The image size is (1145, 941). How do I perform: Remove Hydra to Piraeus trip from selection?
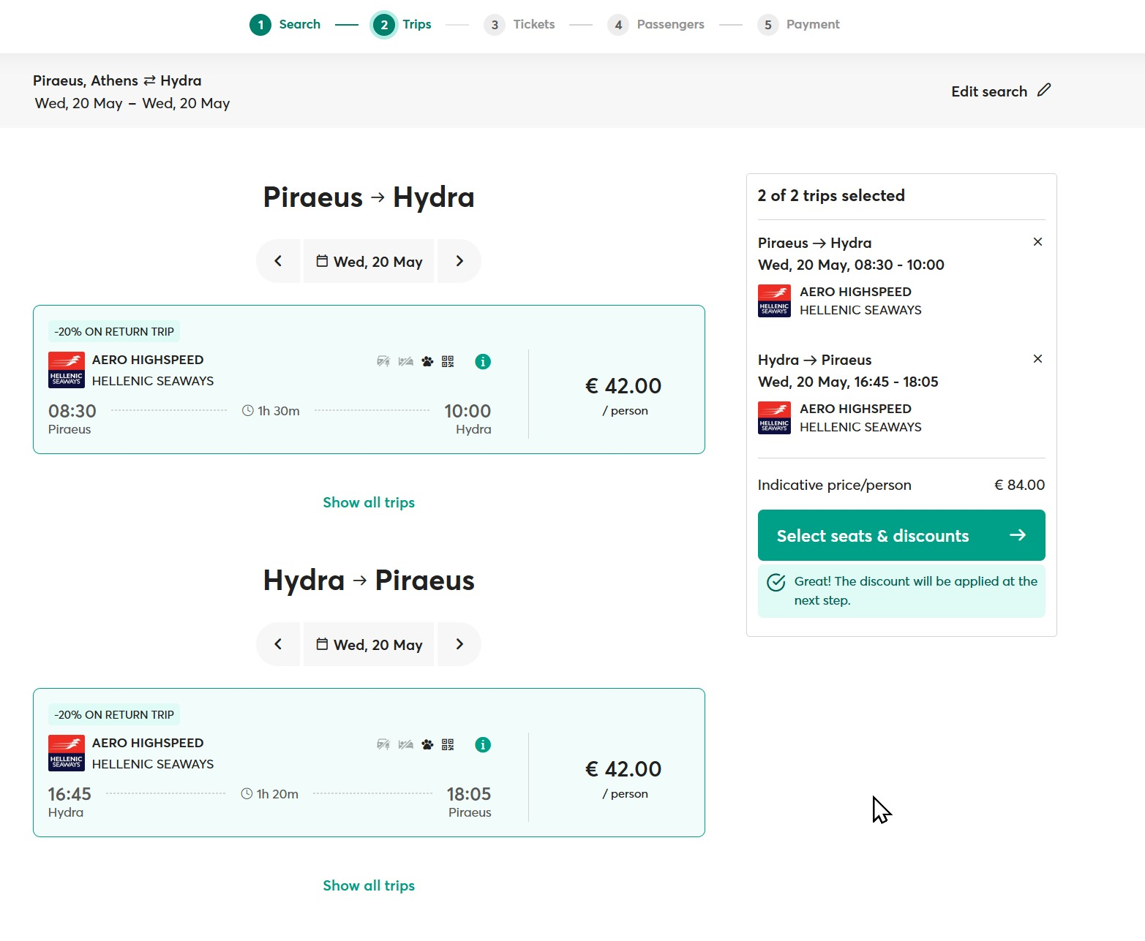1037,359
